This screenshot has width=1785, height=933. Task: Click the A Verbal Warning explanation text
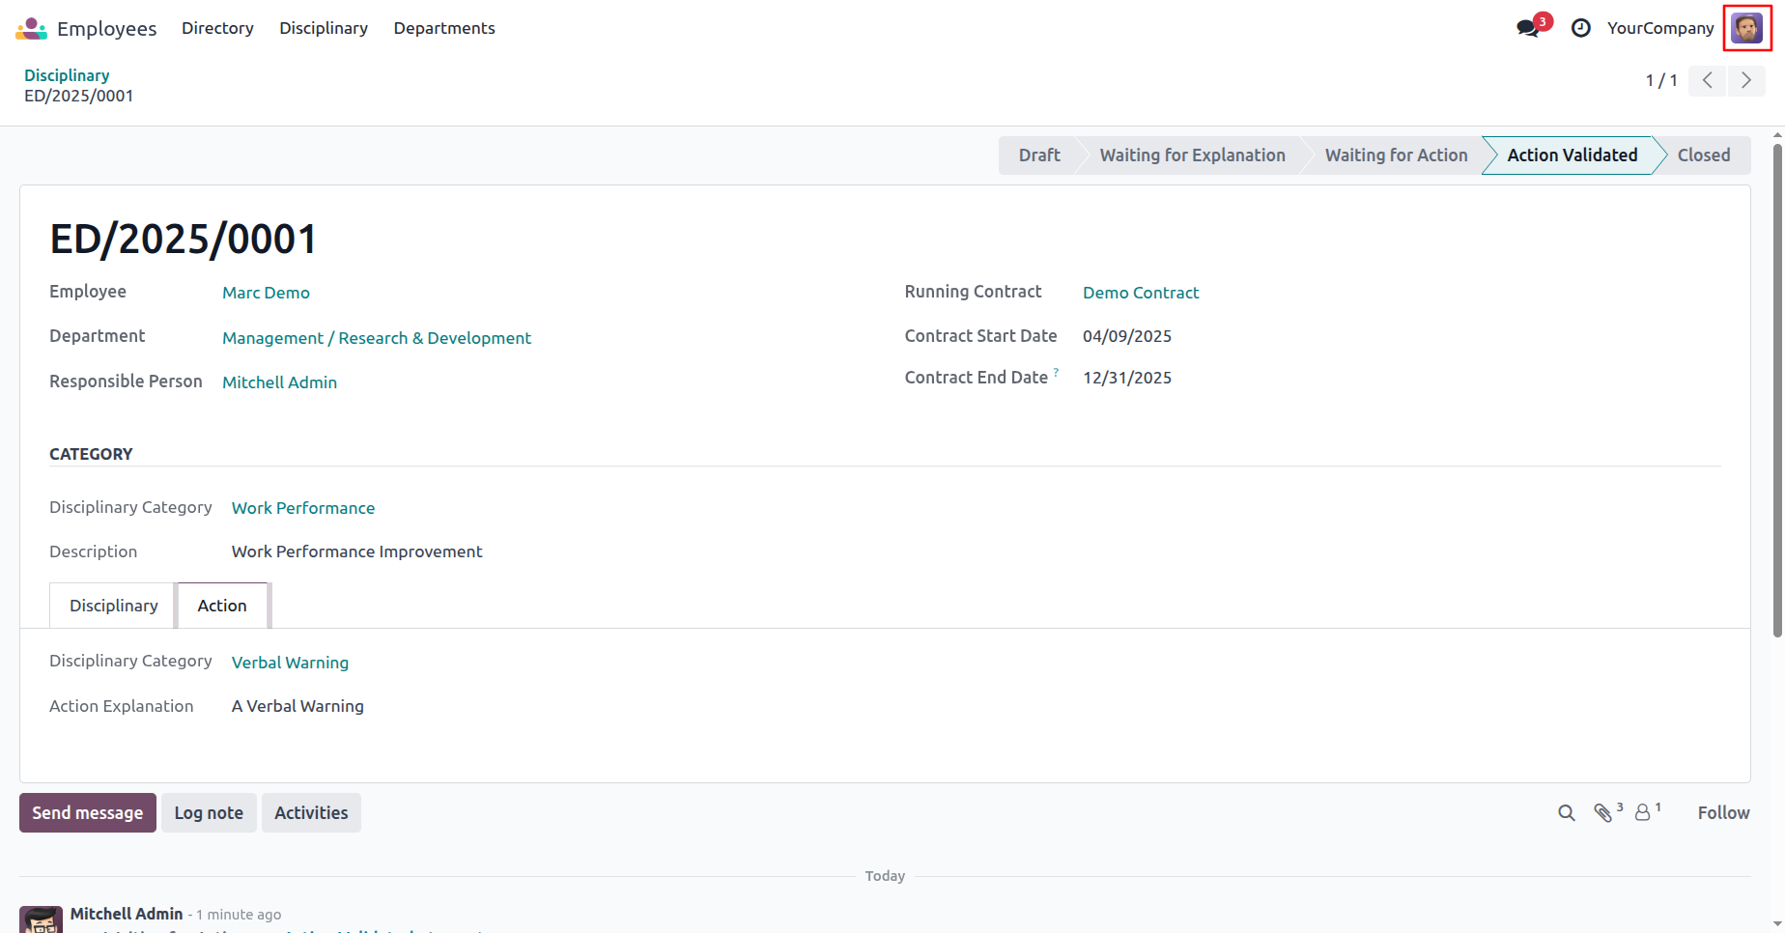[x=297, y=706]
